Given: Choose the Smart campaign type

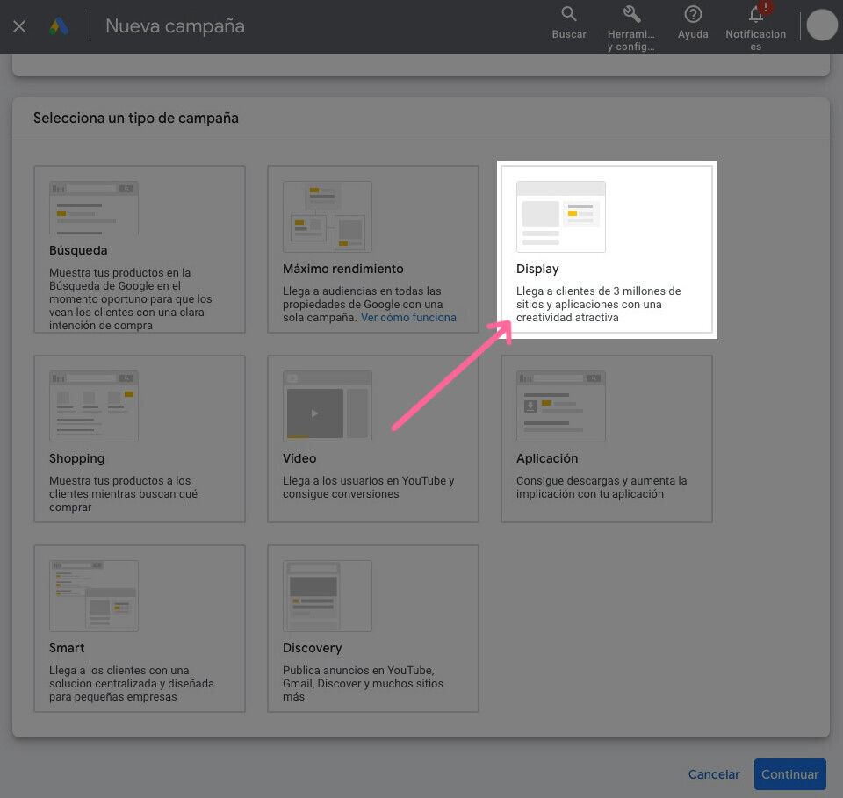Looking at the screenshot, I should [139, 629].
